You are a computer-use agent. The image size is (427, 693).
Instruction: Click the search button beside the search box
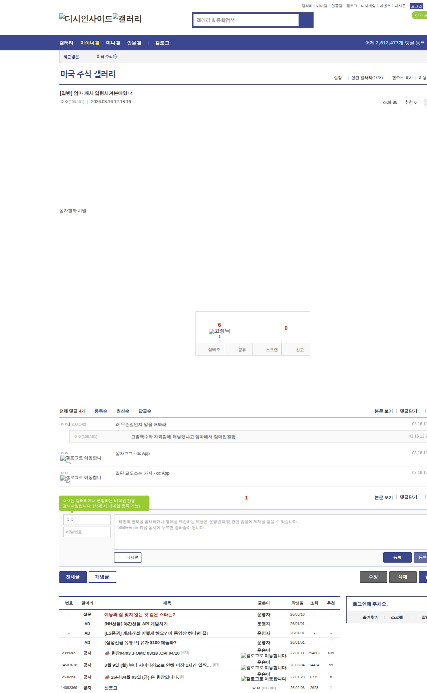pyautogui.click(x=306, y=20)
